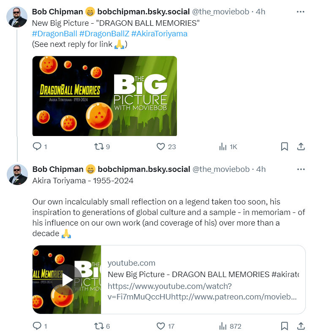Play the YouTube video preview
Viewport: 310px width, 332px height.
click(x=67, y=280)
